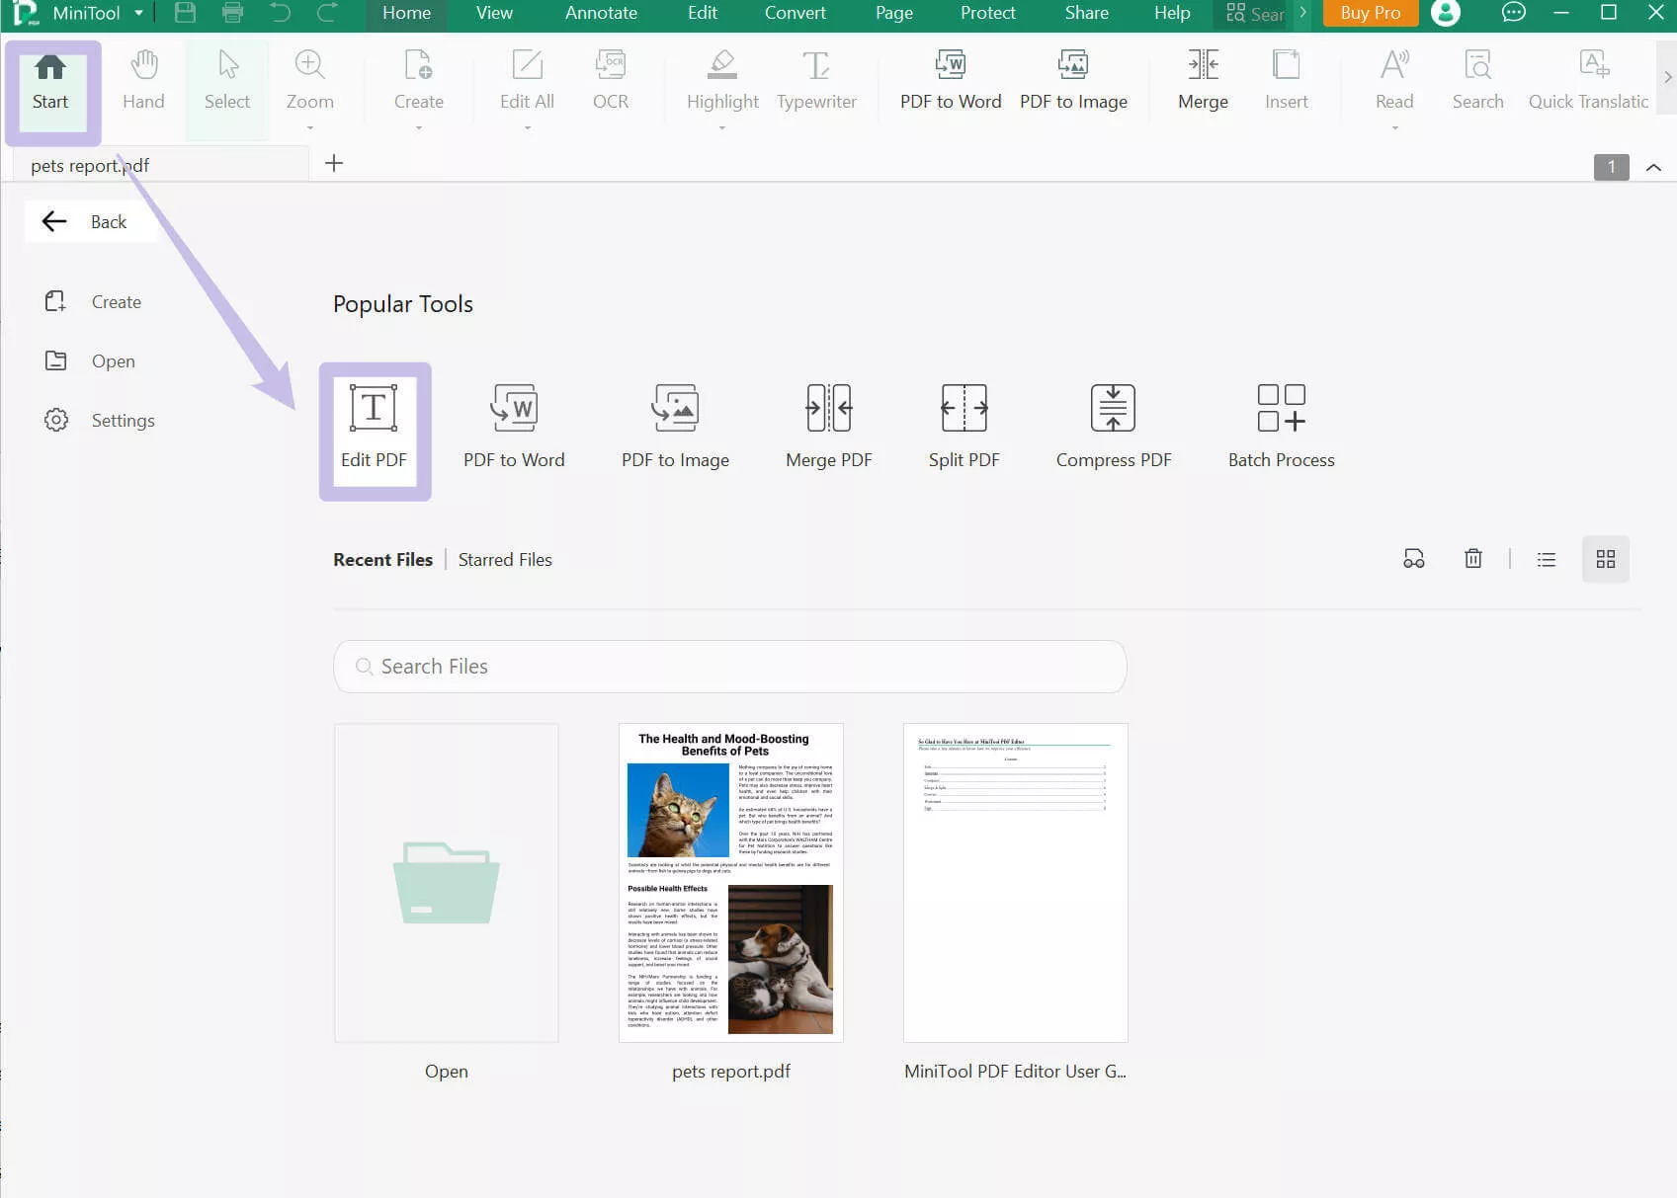This screenshot has height=1198, width=1677.
Task: Open Compress PDF from Popular Tools
Action: click(1113, 425)
